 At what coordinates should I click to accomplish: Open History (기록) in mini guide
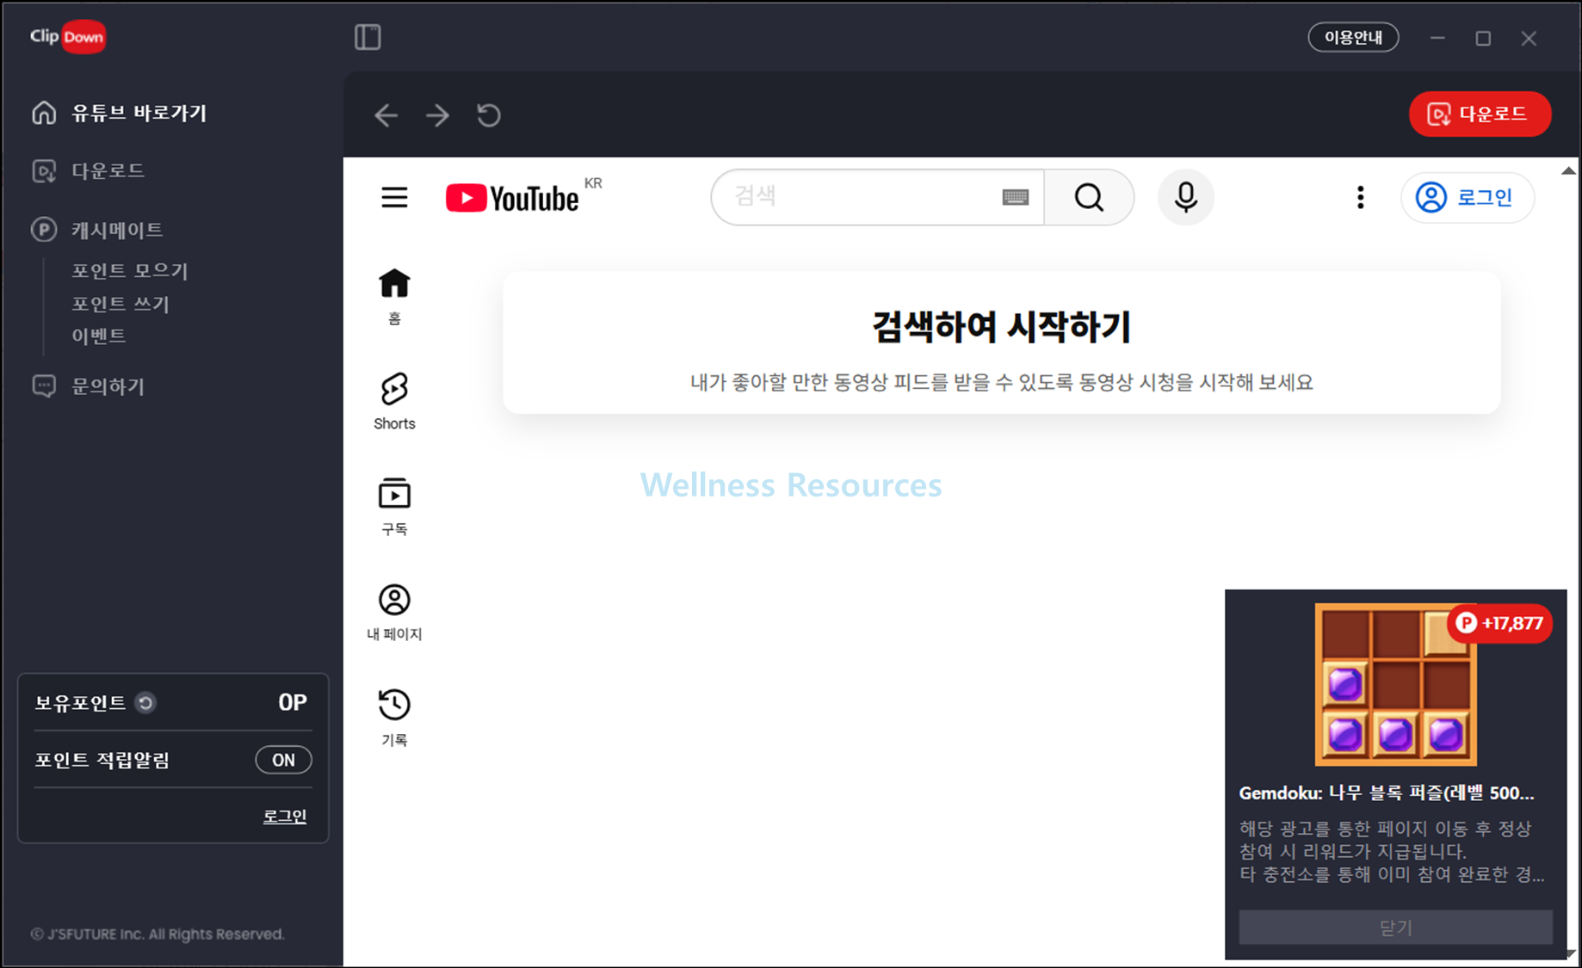click(394, 718)
